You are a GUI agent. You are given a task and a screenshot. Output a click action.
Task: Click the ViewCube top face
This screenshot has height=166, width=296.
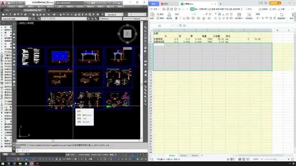click(128, 34)
